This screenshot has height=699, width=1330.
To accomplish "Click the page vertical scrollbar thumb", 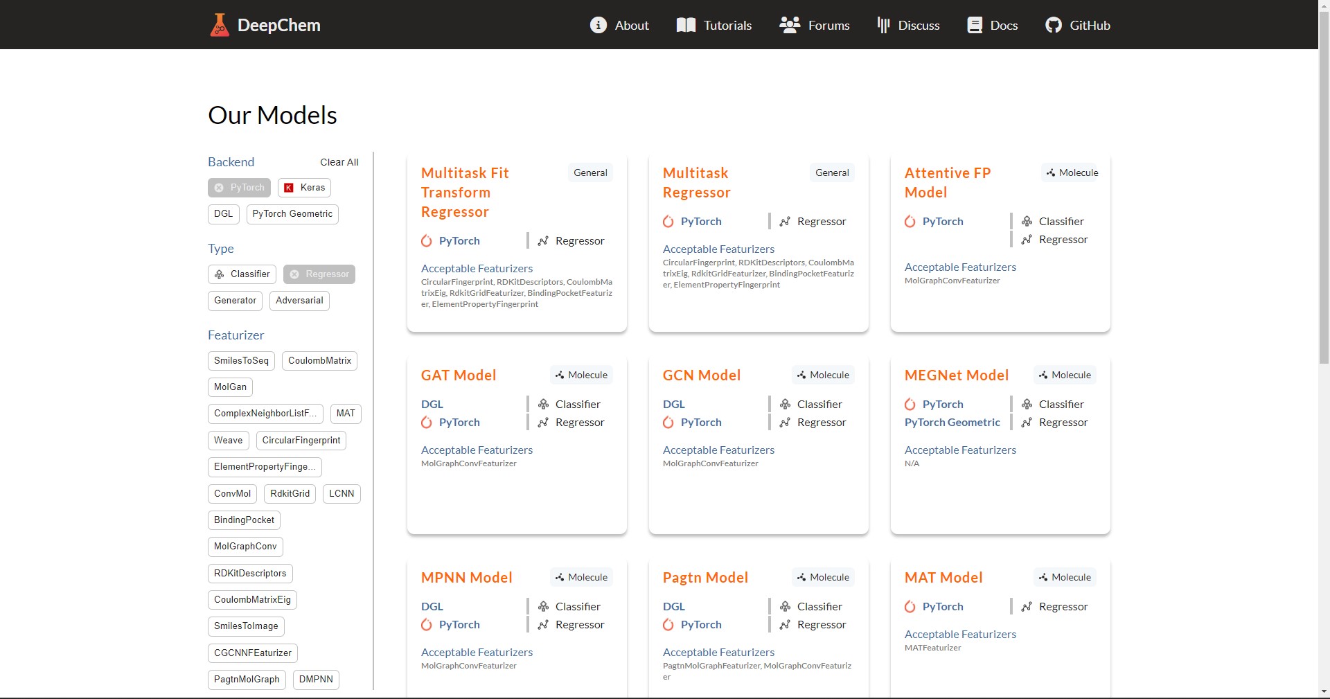I will [x=1324, y=187].
